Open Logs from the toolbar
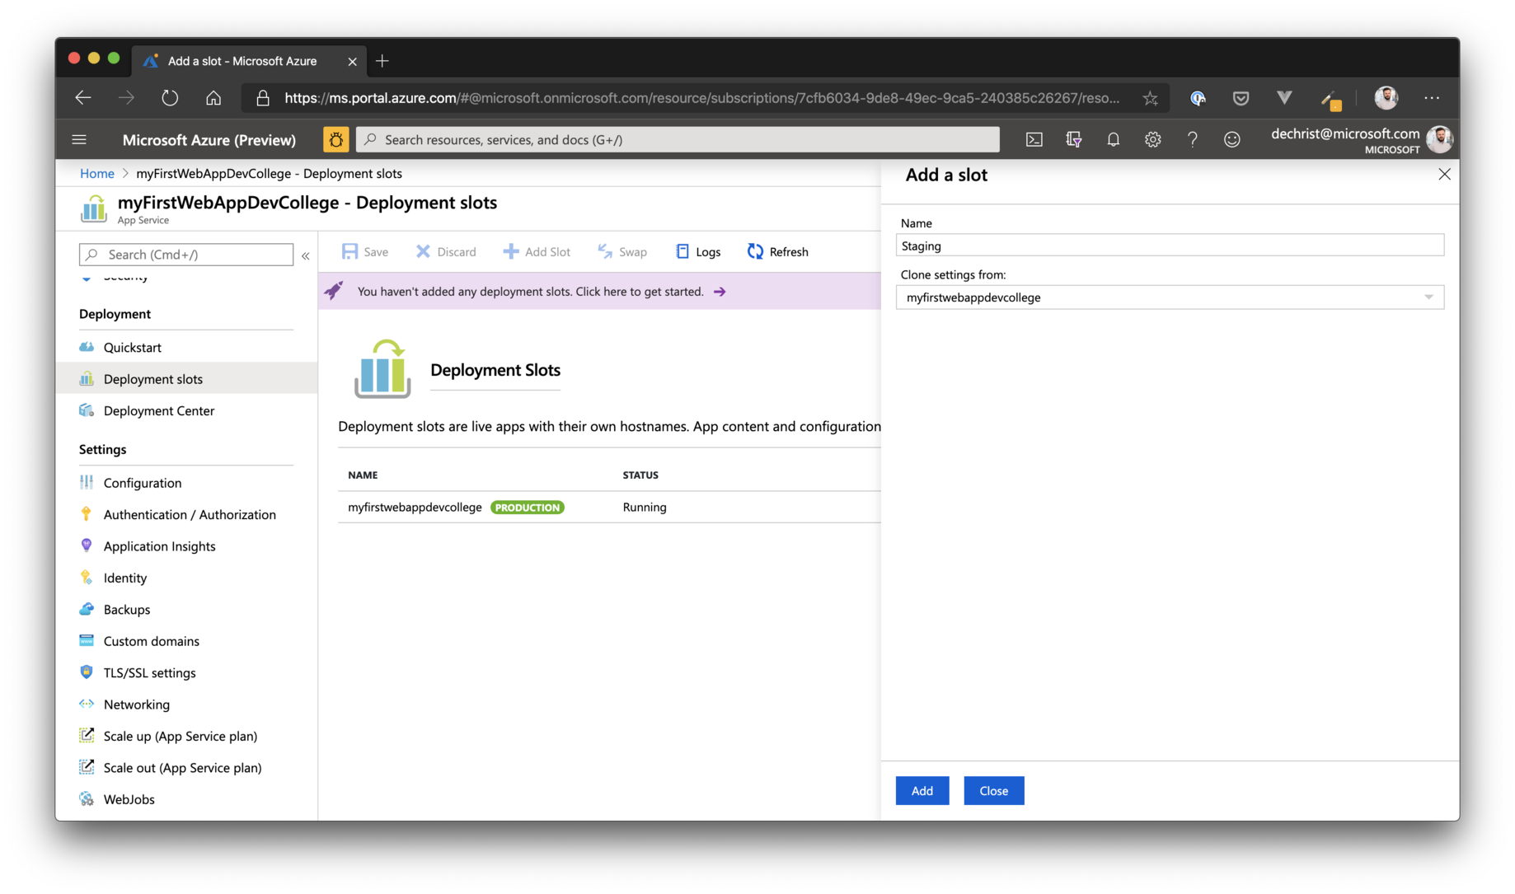The height and width of the screenshot is (894, 1515). (x=697, y=252)
